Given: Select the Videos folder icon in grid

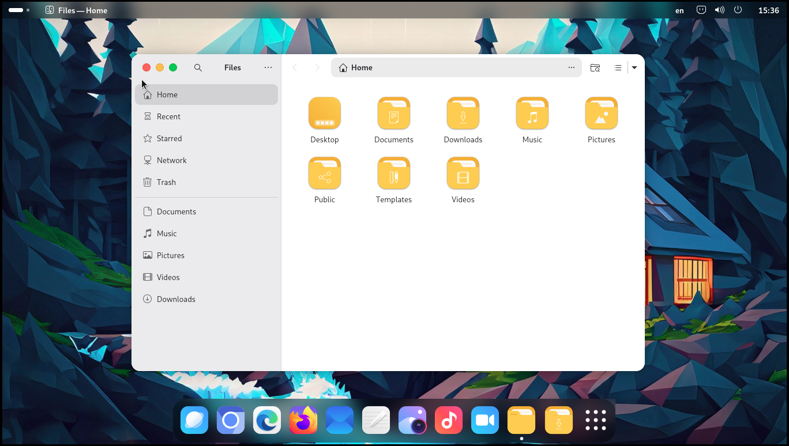Looking at the screenshot, I should [463, 173].
